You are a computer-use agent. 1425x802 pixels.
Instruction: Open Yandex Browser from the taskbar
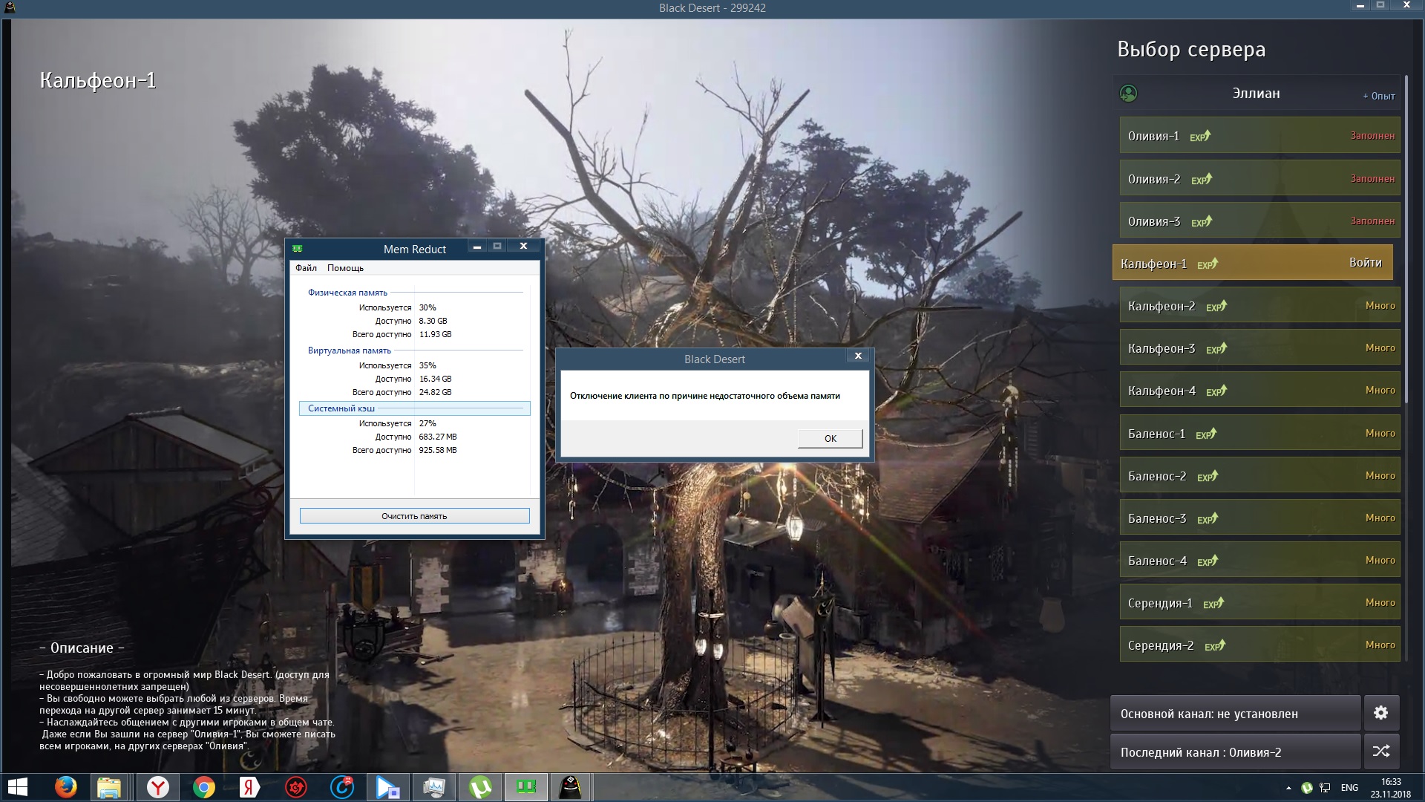157,787
